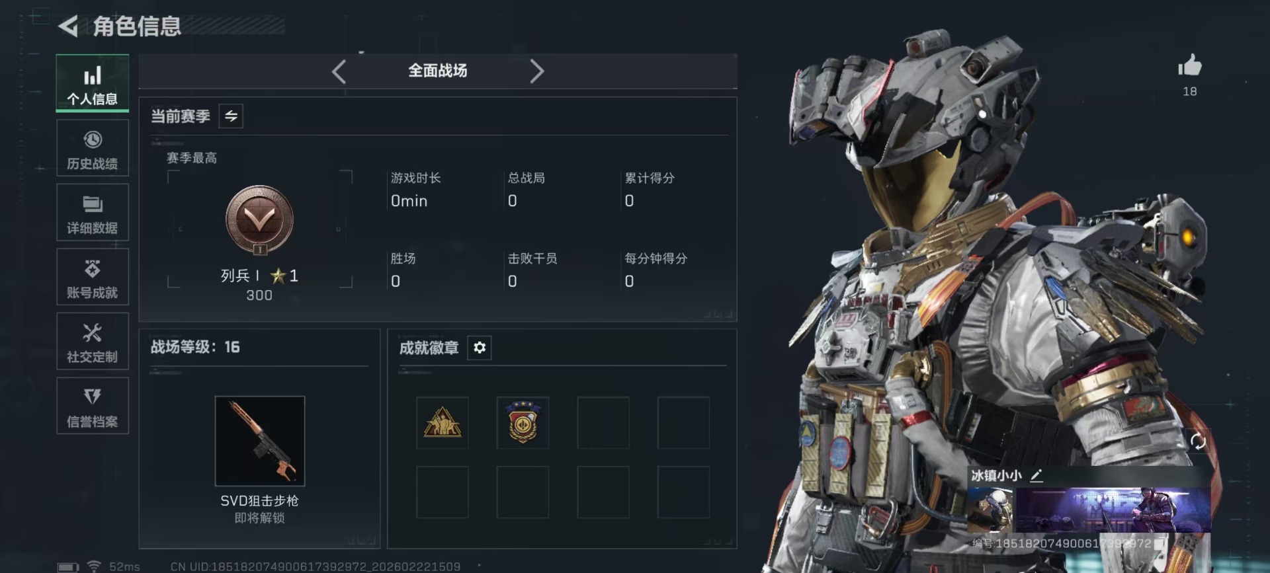Click the back arrow beside 角色信息
The image size is (1270, 573).
[67, 26]
